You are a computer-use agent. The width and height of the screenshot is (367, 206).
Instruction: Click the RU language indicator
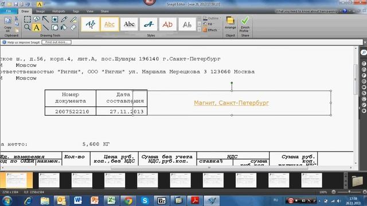(276, 200)
